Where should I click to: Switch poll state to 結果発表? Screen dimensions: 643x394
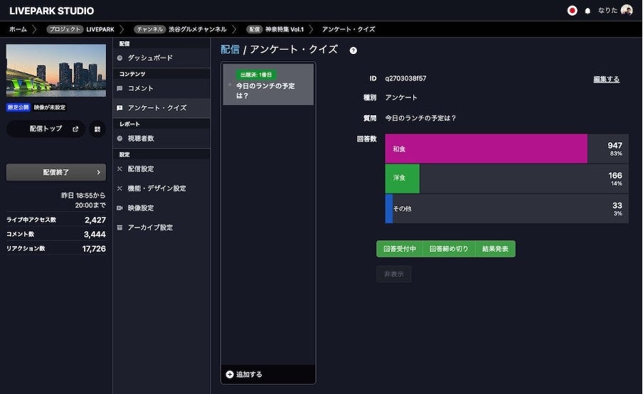click(x=495, y=249)
